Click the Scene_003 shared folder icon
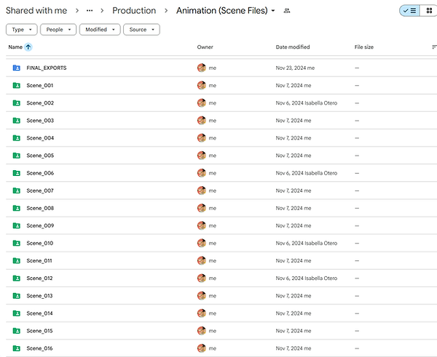This screenshot has height=357, width=437. [x=17, y=120]
